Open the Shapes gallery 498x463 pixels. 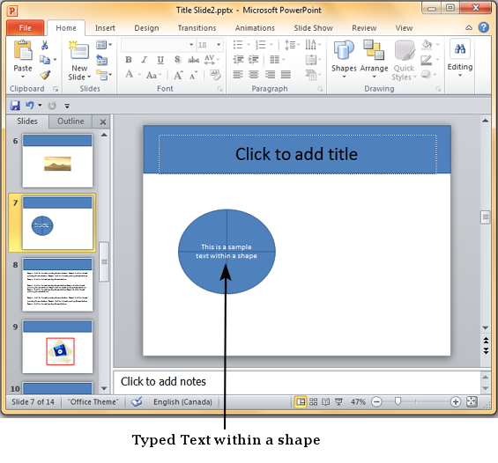click(x=344, y=60)
